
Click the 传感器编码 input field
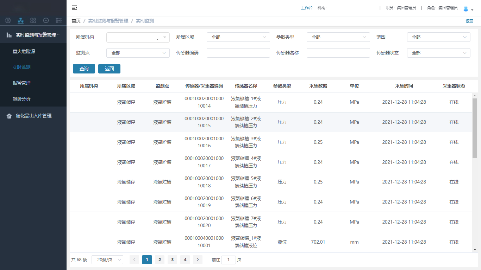238,53
